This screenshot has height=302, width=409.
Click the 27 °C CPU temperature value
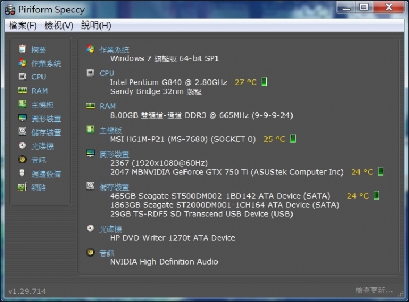[x=246, y=82]
